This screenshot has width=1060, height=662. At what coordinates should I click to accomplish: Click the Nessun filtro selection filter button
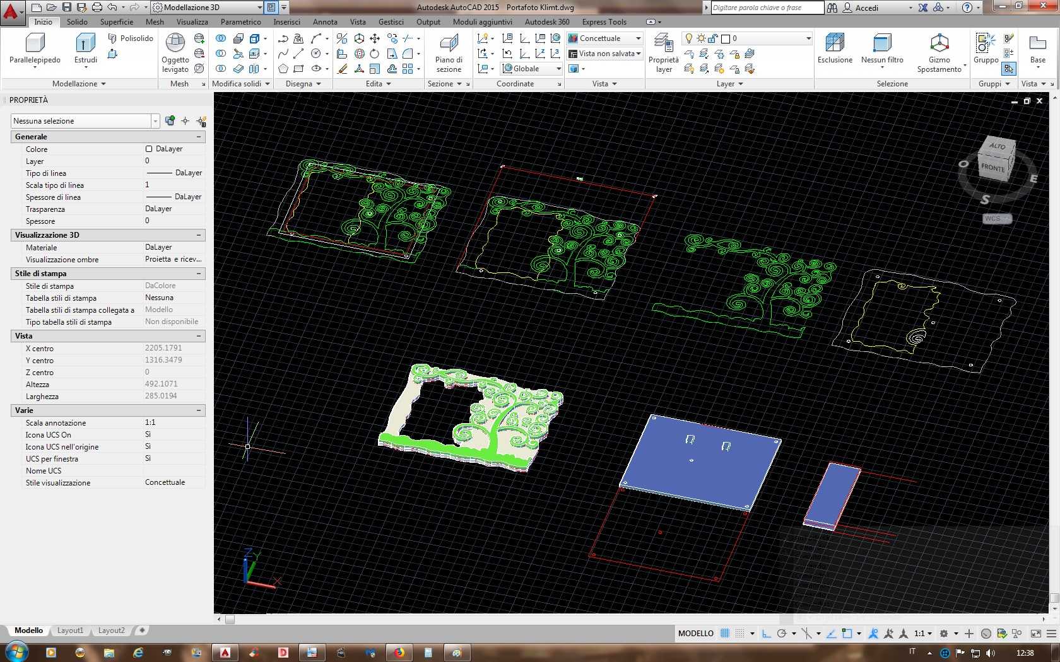click(x=882, y=49)
